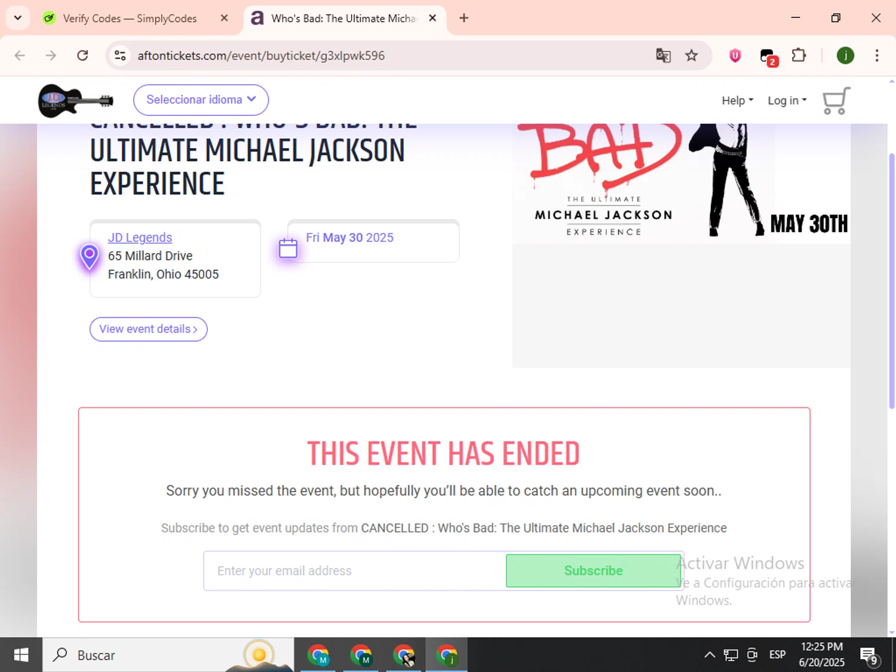Click the JD Legends guitar logo
896x672 pixels.
[x=76, y=100]
